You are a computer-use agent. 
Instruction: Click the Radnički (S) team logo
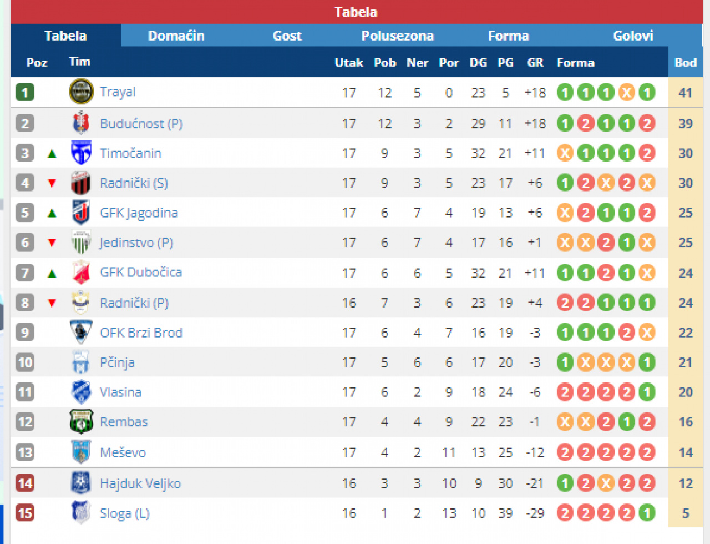point(81,183)
